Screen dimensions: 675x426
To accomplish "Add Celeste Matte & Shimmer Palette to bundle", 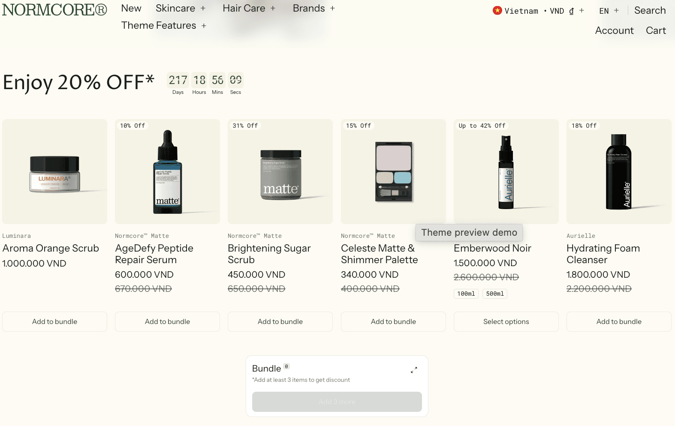I will point(393,321).
